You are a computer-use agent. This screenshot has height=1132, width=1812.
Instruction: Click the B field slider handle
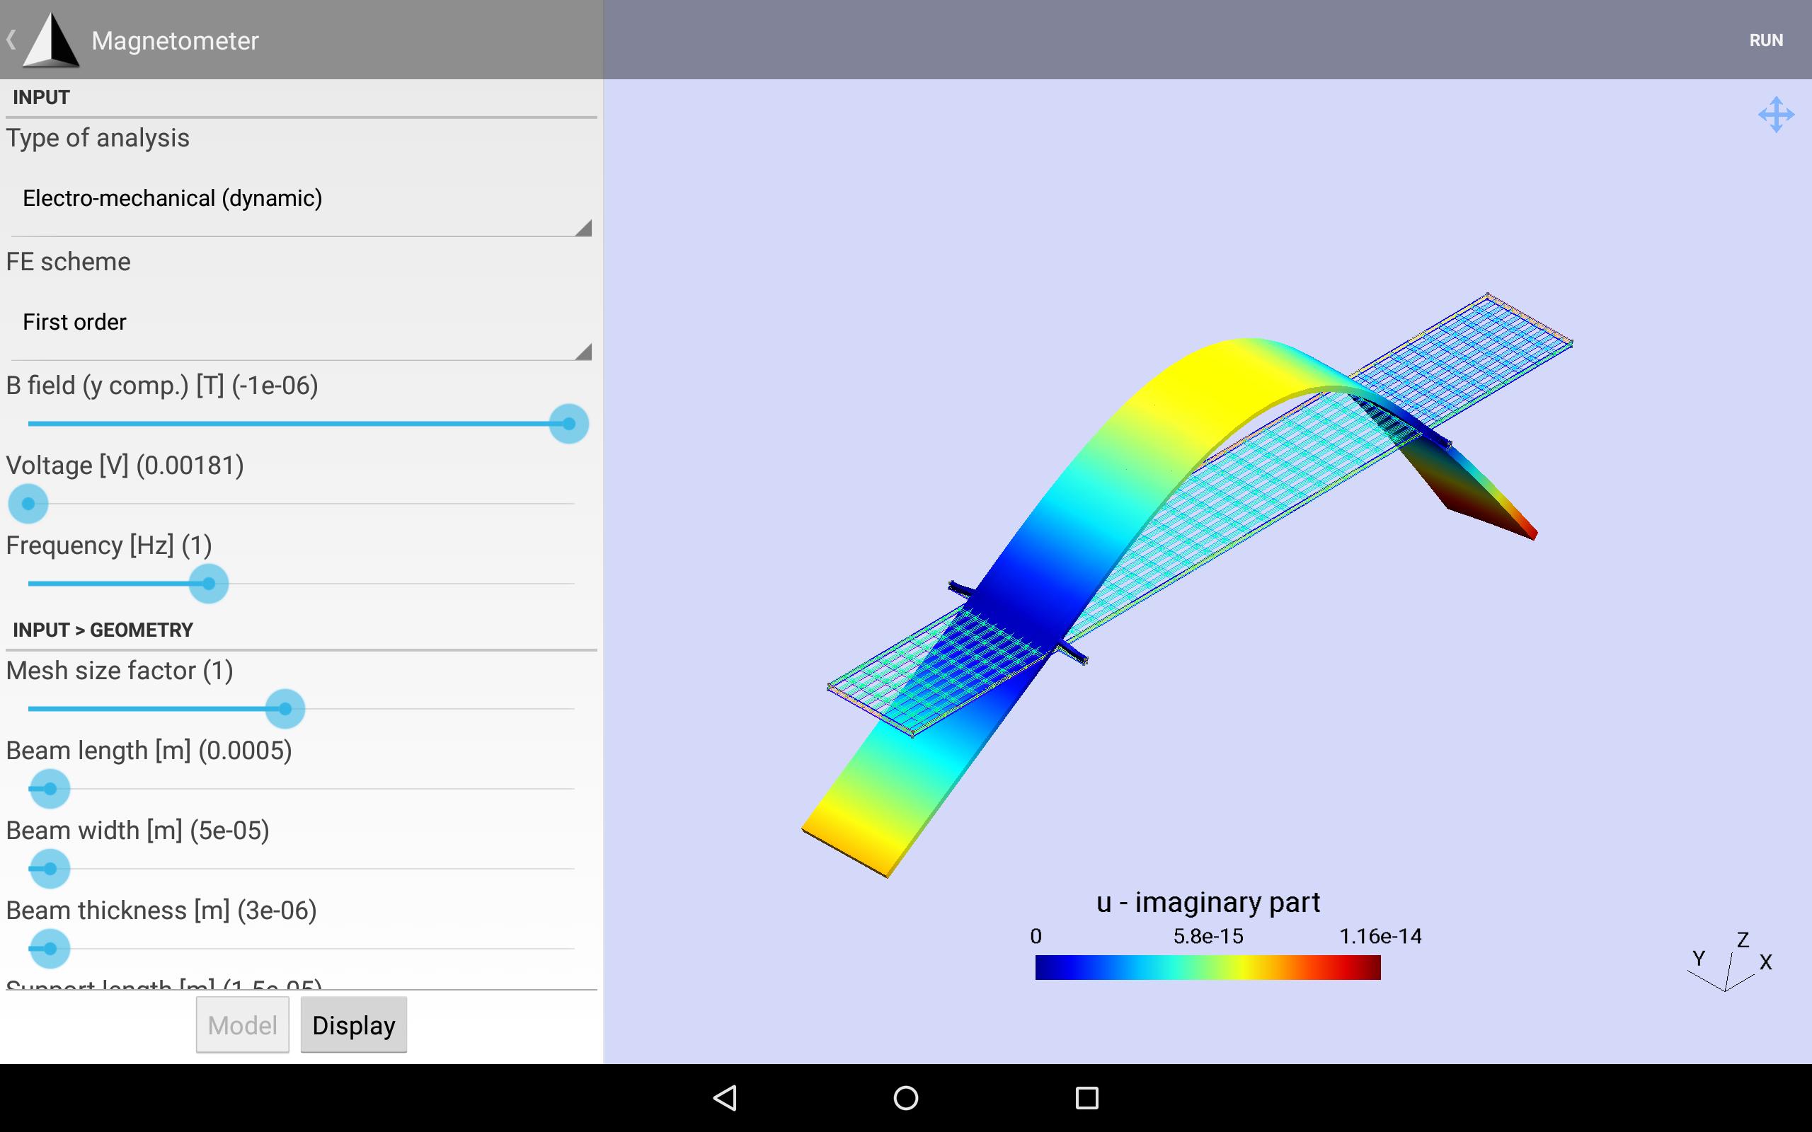568,424
